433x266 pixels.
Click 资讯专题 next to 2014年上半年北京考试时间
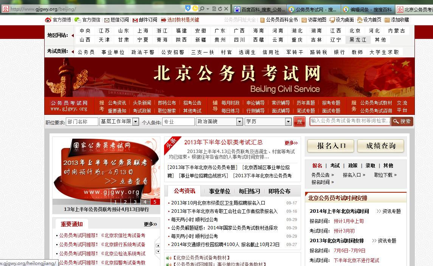pos(391,211)
